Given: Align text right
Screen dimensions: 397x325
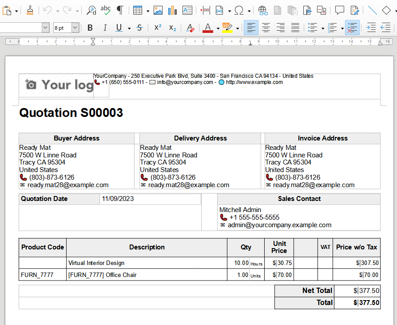Looking at the screenshot, I should point(281,28).
